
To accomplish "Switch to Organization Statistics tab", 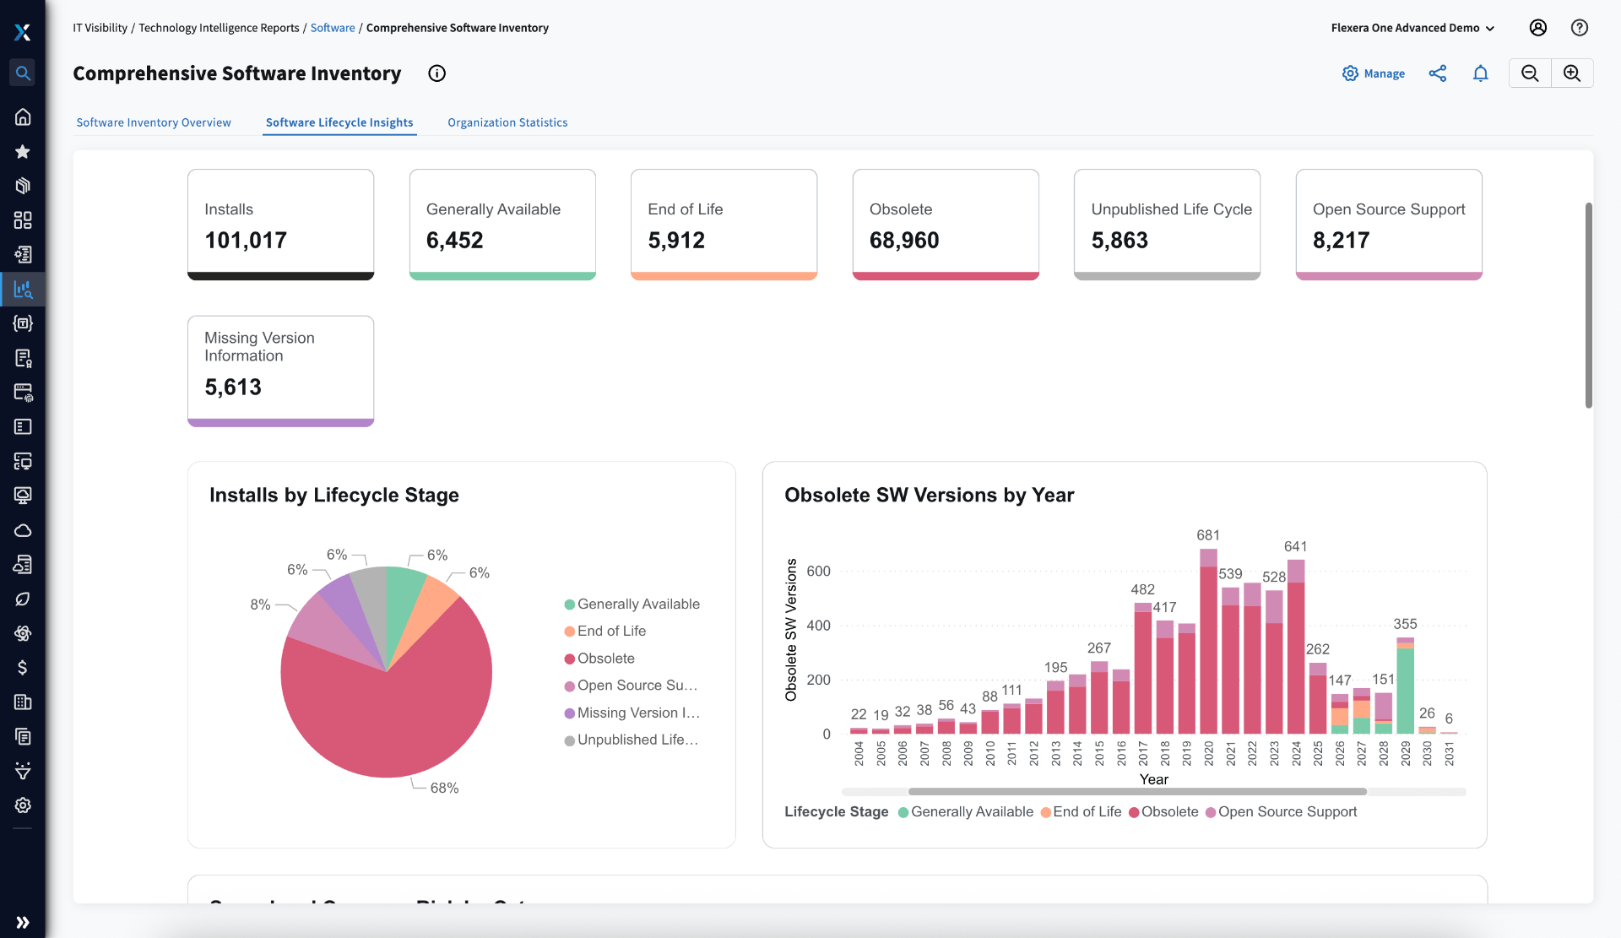I will click(507, 122).
